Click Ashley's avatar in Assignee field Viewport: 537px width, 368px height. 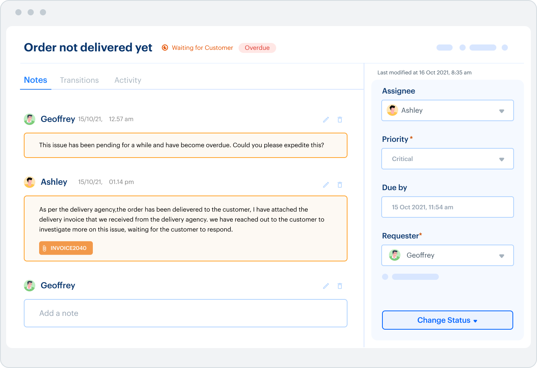(392, 110)
